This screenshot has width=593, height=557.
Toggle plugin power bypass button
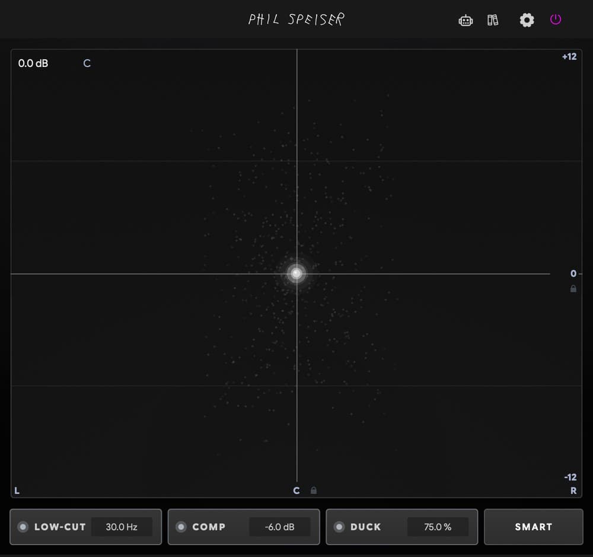(x=555, y=20)
